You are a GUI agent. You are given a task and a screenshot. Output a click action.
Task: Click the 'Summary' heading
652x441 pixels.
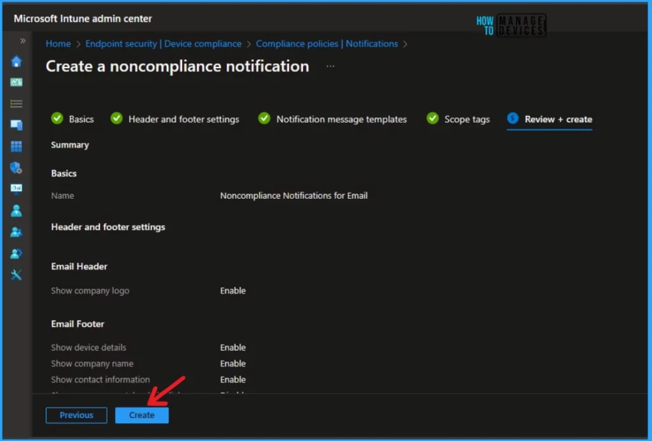pyautogui.click(x=70, y=145)
